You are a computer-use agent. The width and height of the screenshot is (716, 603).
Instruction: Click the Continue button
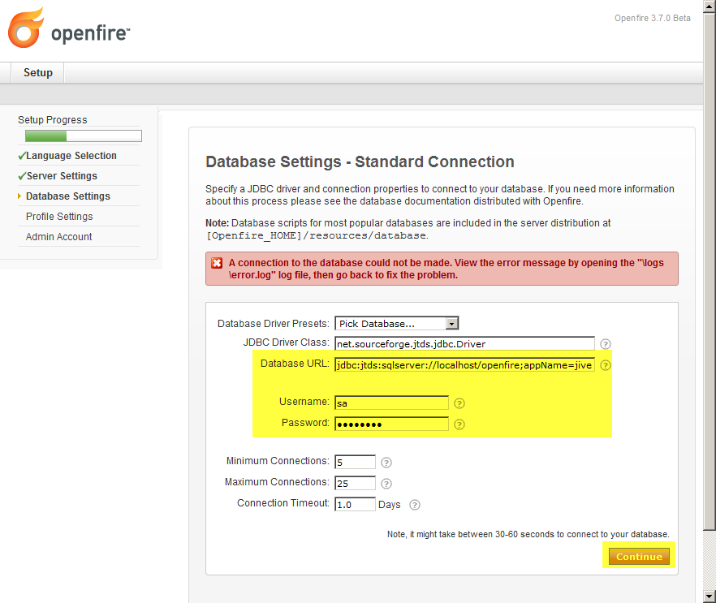tap(639, 557)
